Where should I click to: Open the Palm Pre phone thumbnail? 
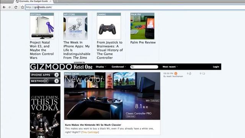[x=142, y=27]
